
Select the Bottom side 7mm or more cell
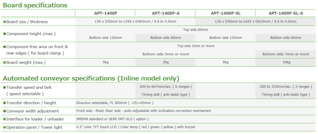click(286, 54)
